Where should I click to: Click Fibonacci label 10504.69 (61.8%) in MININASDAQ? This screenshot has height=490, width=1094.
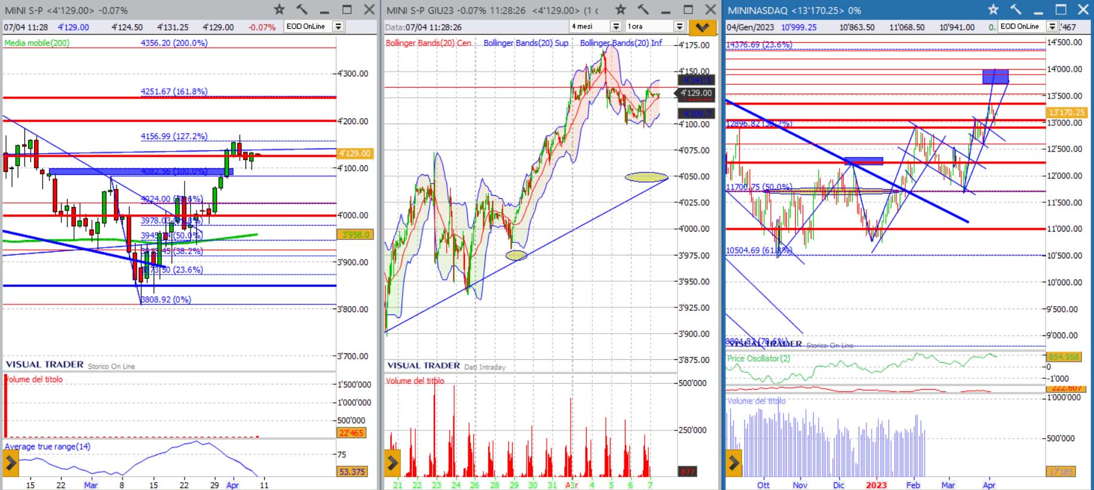(759, 251)
